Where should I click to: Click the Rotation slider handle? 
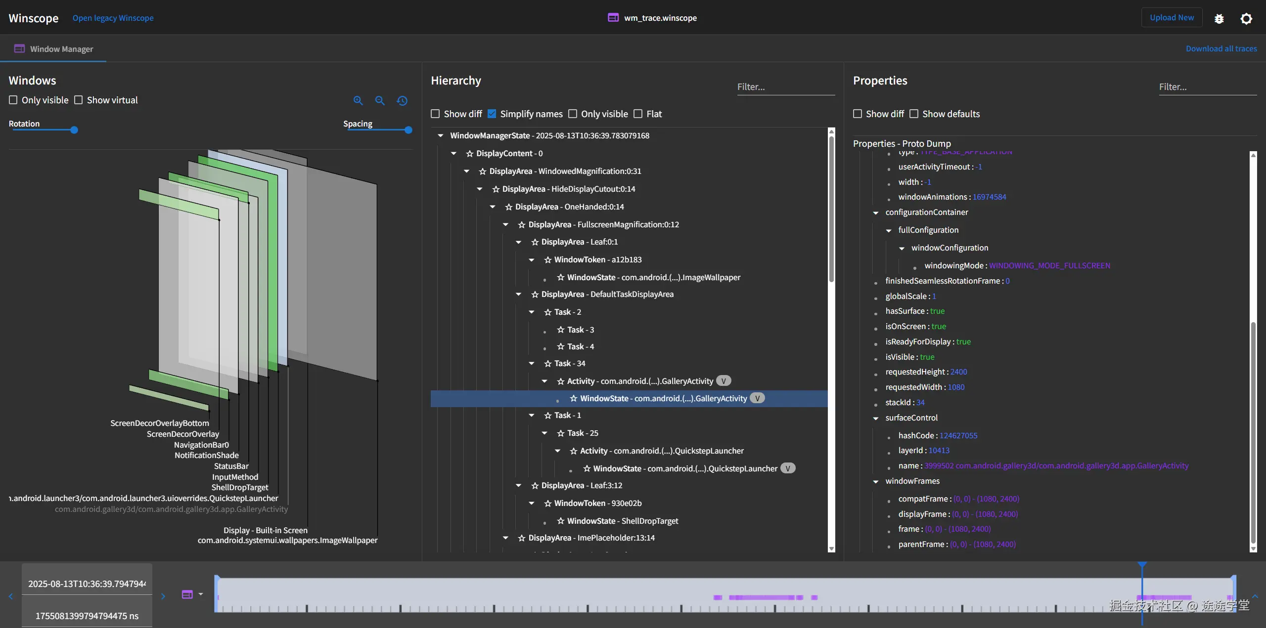(x=74, y=130)
